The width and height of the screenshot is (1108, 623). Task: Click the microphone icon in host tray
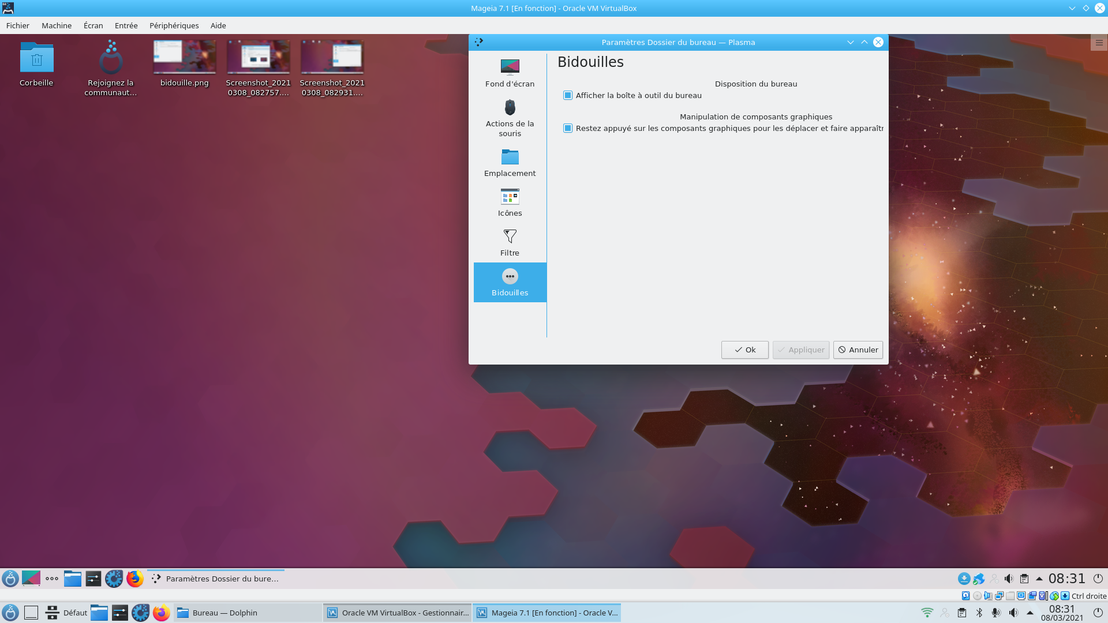tap(996, 613)
